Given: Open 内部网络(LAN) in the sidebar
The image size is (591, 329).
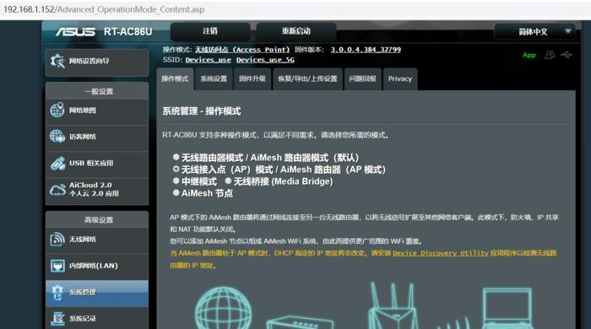Looking at the screenshot, I should coord(97,266).
